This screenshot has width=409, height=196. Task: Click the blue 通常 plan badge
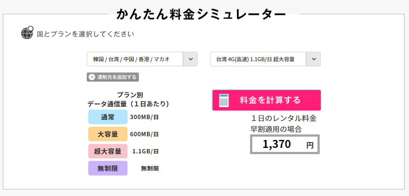point(108,117)
